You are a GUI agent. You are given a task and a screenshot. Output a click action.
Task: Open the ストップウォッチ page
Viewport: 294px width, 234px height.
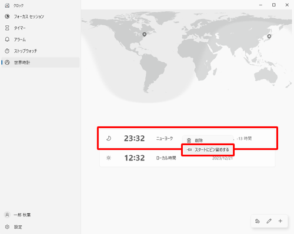coord(40,51)
